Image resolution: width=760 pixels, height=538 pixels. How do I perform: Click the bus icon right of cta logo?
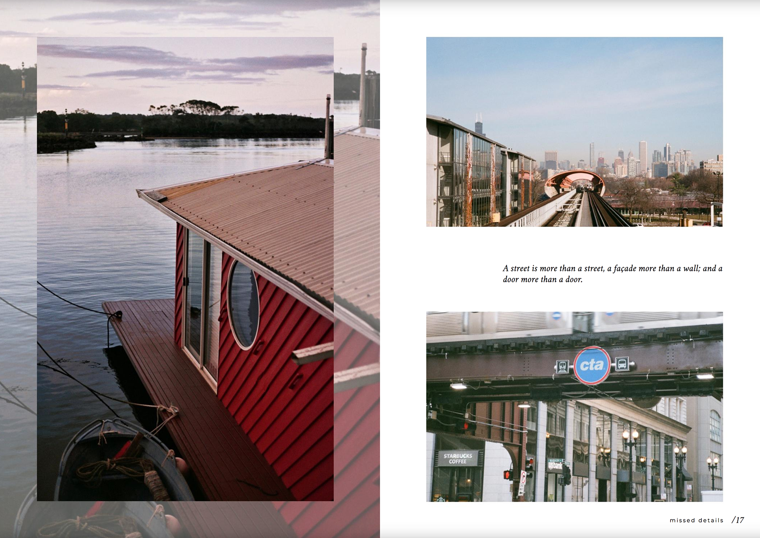point(622,363)
